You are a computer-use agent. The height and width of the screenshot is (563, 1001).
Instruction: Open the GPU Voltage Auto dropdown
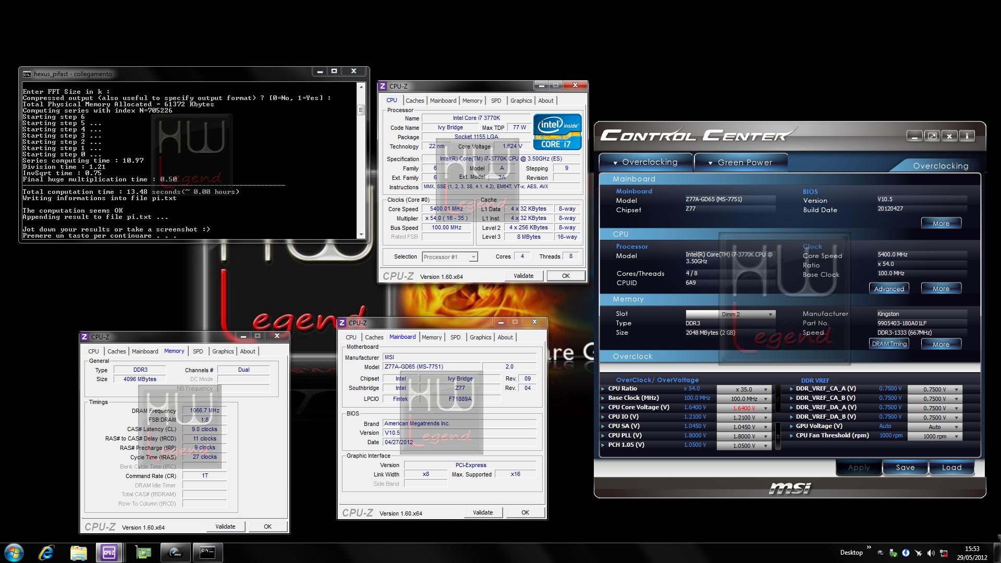click(935, 427)
